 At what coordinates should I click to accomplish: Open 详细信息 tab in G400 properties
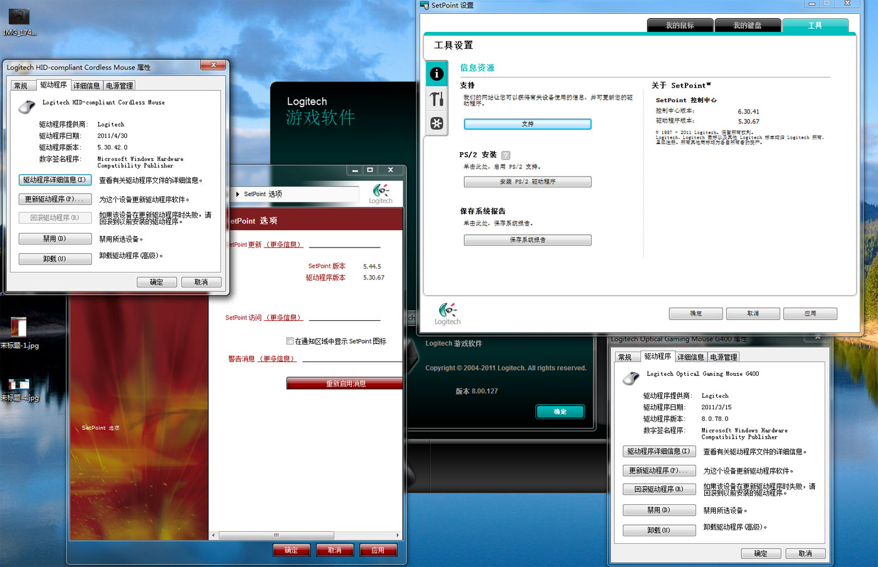click(690, 357)
